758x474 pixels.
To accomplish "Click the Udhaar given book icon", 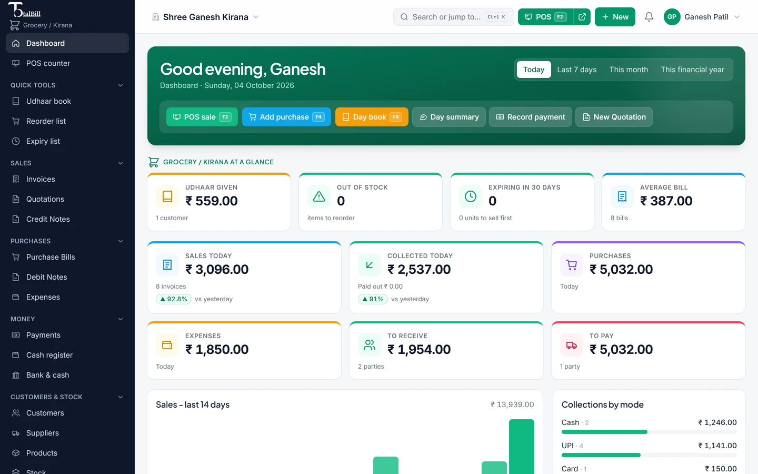I will 167,196.
